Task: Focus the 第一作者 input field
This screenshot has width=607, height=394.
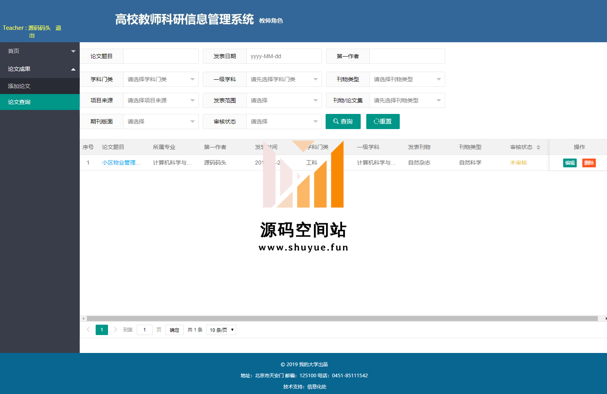Action: tap(407, 56)
